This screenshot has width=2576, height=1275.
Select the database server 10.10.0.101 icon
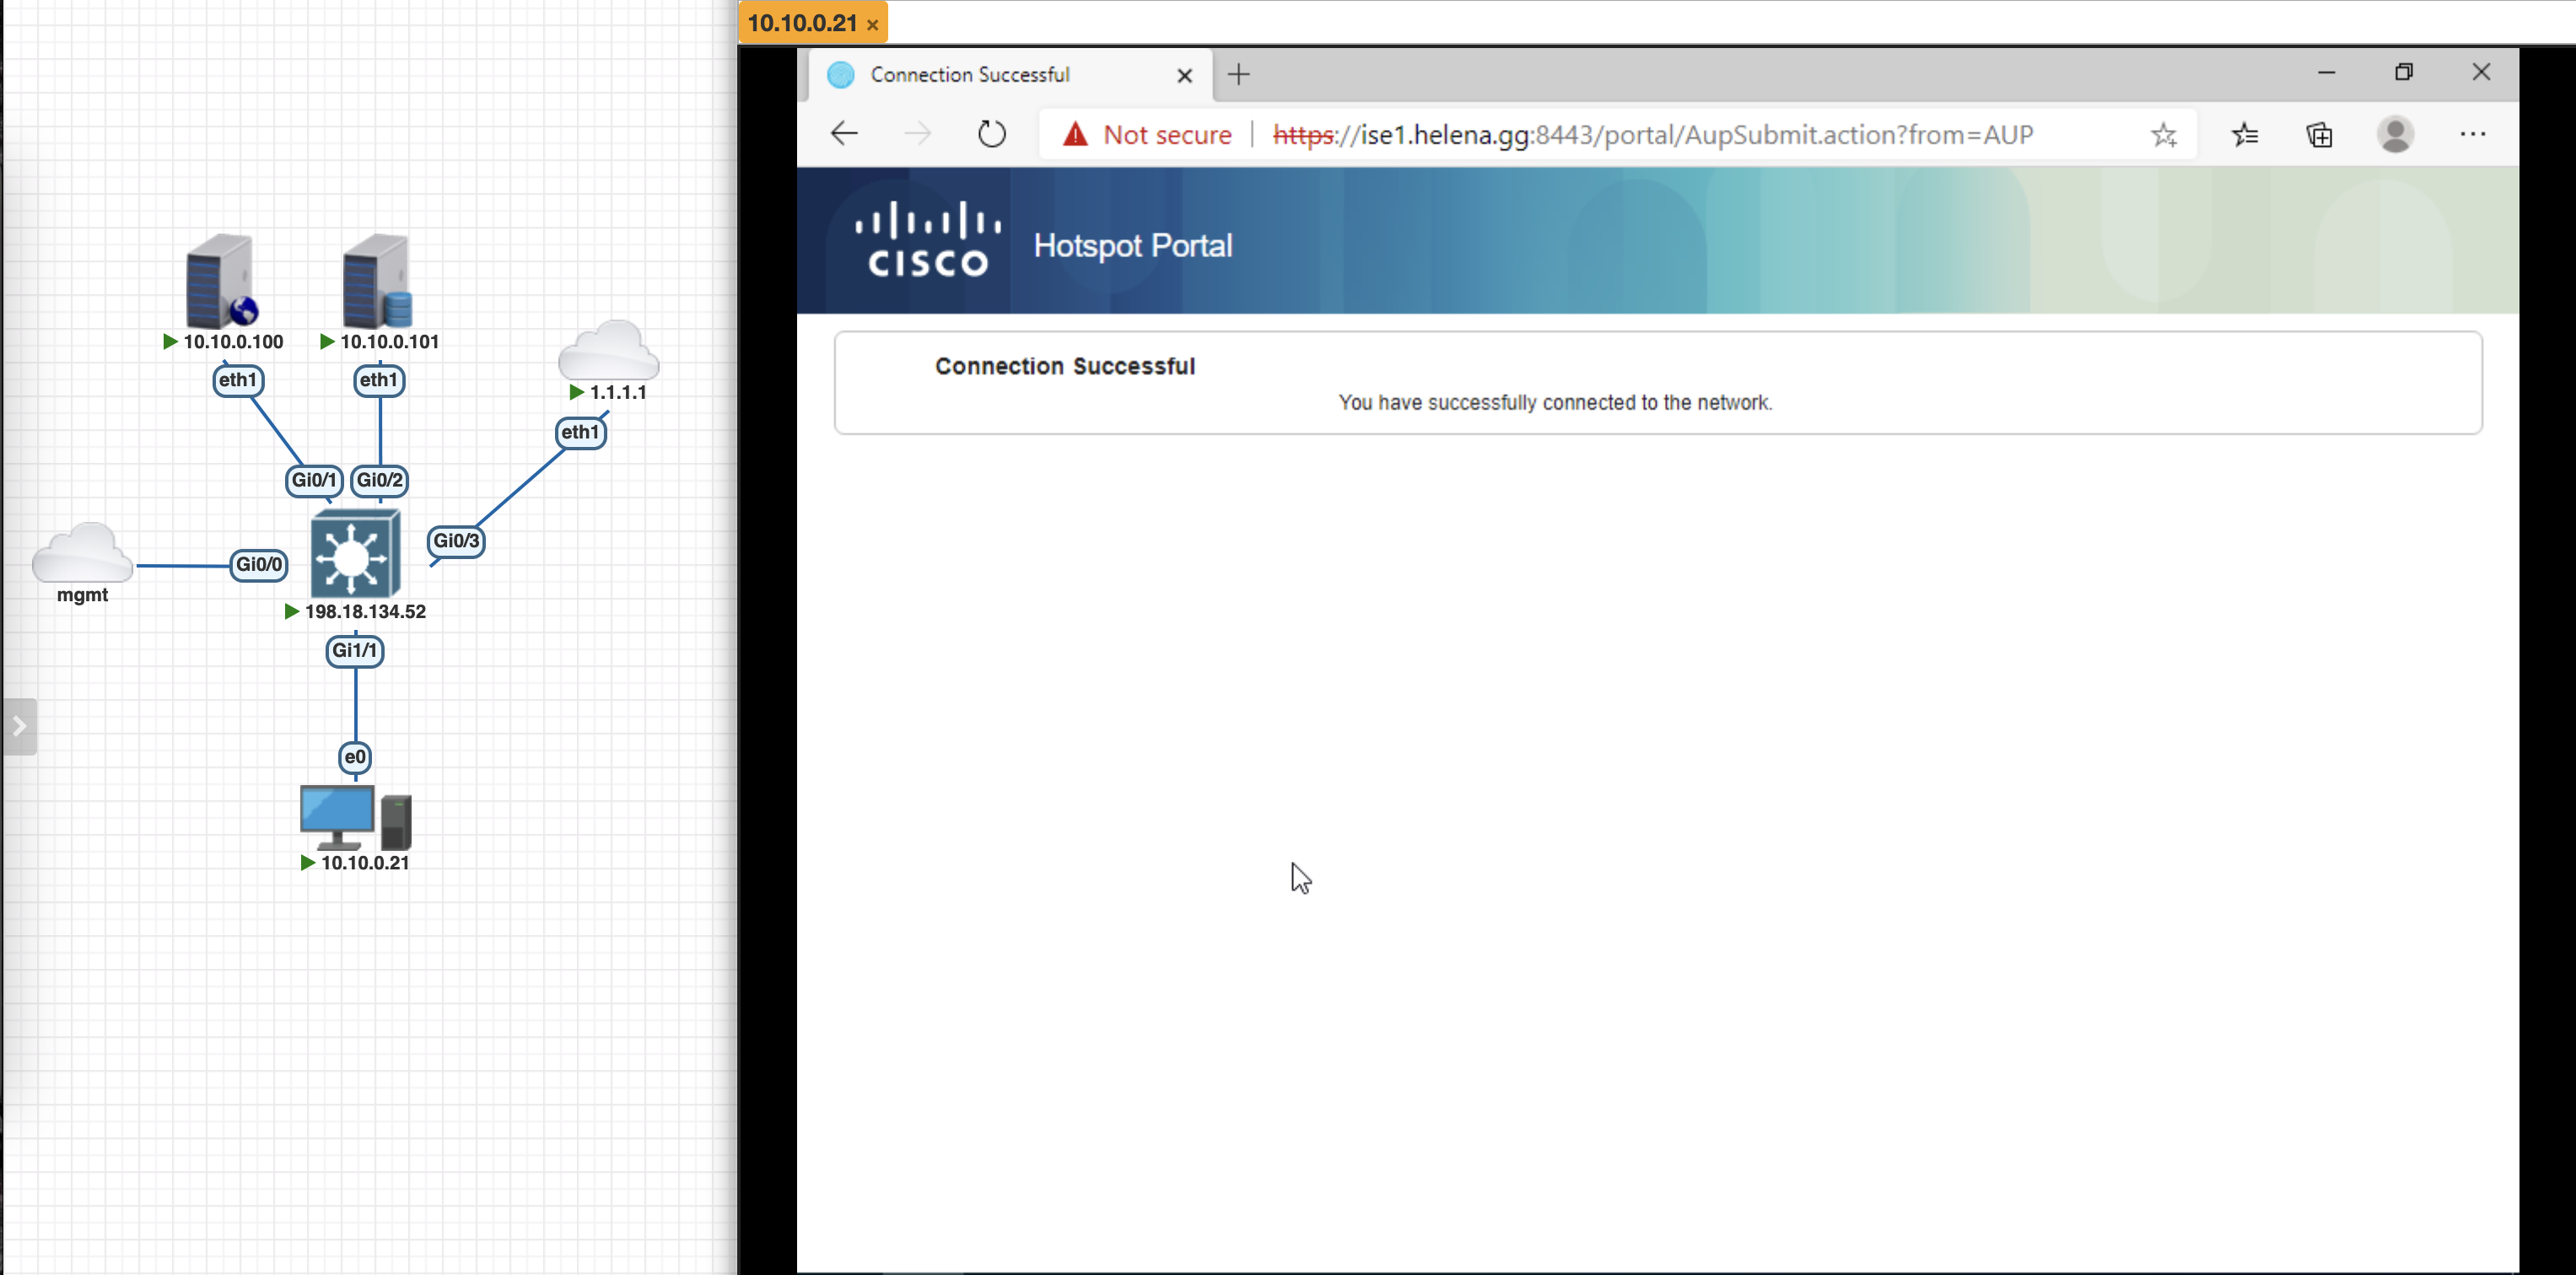click(377, 282)
